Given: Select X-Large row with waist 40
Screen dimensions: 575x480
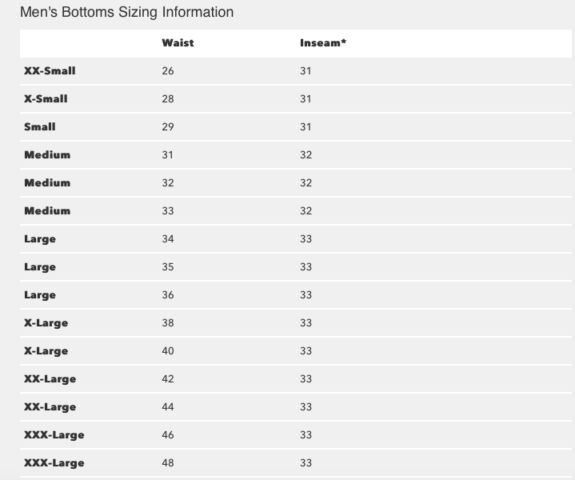Looking at the screenshot, I should click(296, 351).
